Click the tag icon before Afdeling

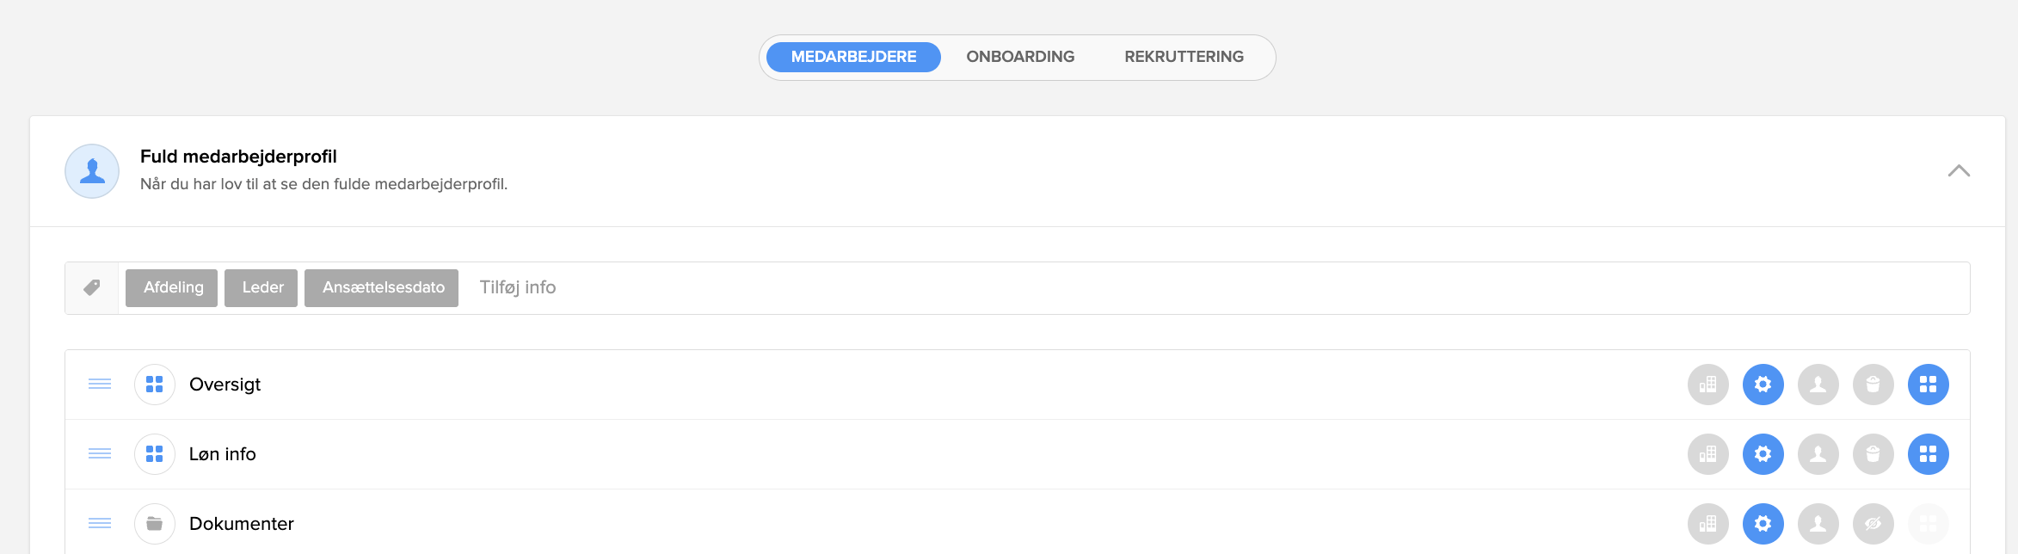click(x=92, y=288)
